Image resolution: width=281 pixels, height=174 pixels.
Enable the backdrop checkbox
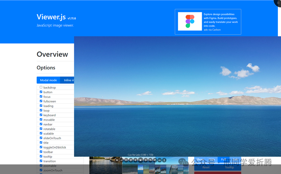click(x=41, y=87)
